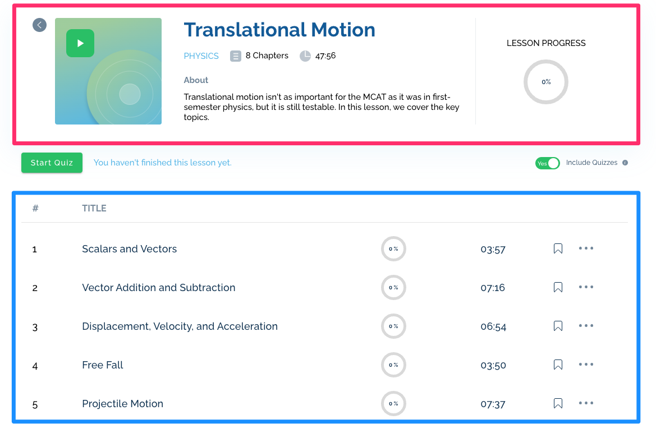656x424 pixels.
Task: Open more options for Projectile Motion
Action: click(x=586, y=403)
